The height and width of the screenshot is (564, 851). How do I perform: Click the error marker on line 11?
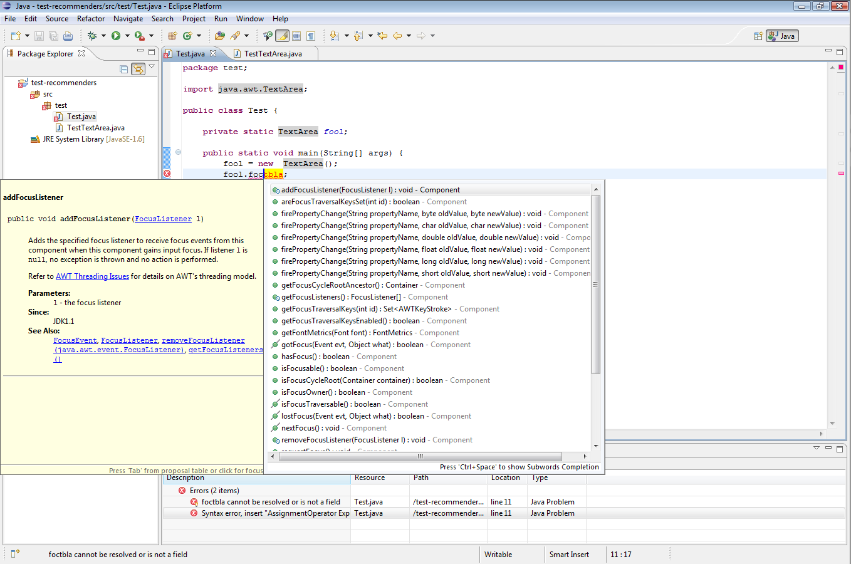click(167, 174)
